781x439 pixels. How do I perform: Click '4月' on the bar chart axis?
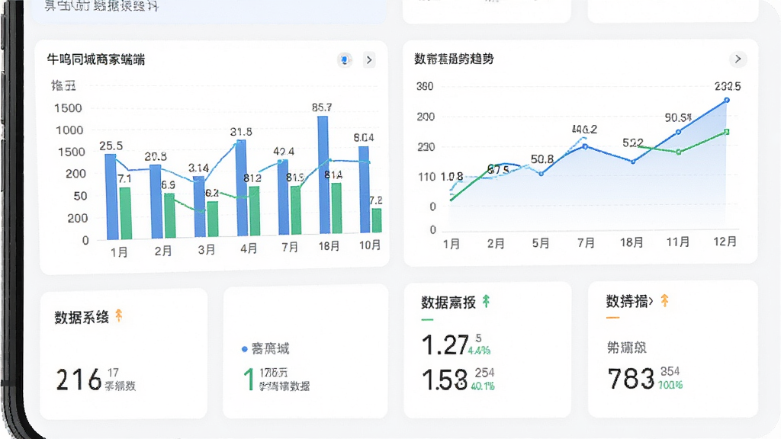tap(249, 248)
